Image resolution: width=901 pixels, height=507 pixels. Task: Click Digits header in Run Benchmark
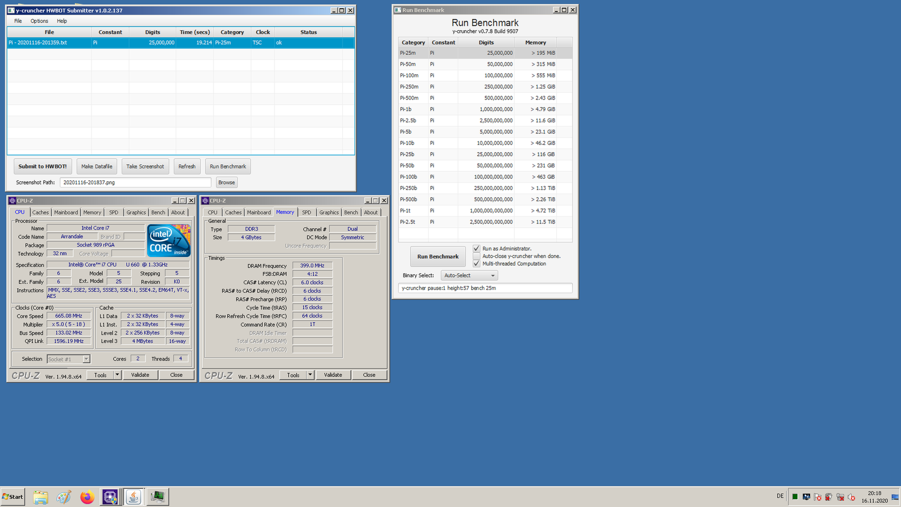pyautogui.click(x=486, y=43)
